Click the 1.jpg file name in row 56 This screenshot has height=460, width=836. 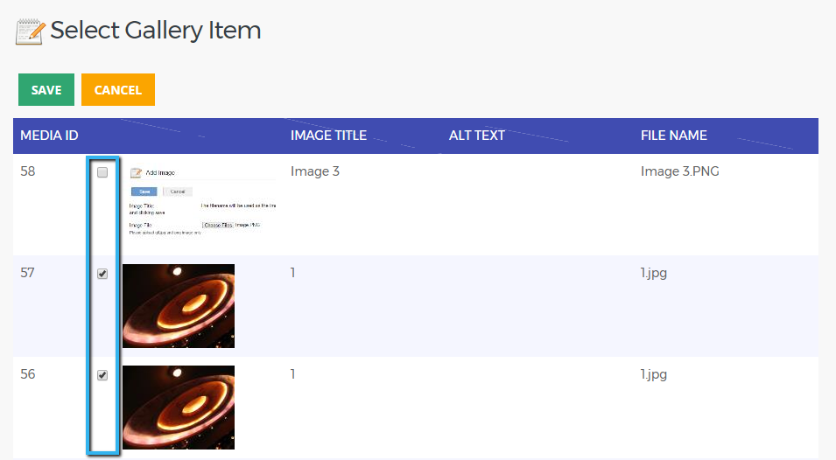pyautogui.click(x=654, y=374)
